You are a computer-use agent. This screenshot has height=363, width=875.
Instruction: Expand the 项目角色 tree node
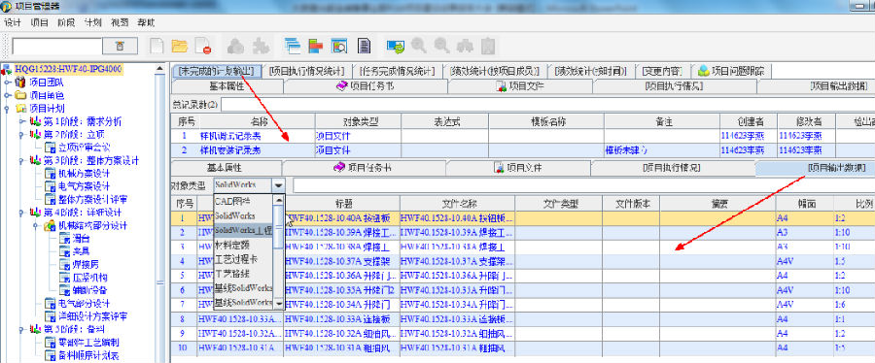(x=7, y=95)
